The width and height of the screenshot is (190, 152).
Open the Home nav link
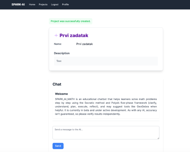coord(32,4)
